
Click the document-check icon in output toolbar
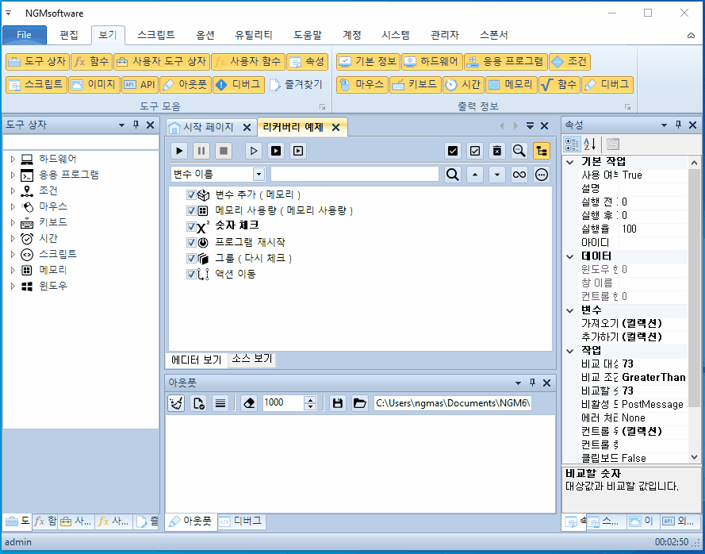tap(198, 403)
